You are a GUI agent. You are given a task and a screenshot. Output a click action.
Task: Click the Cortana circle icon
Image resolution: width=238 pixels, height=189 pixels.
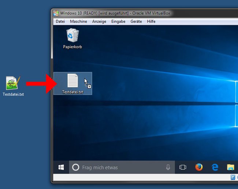pyautogui.click(x=75, y=167)
